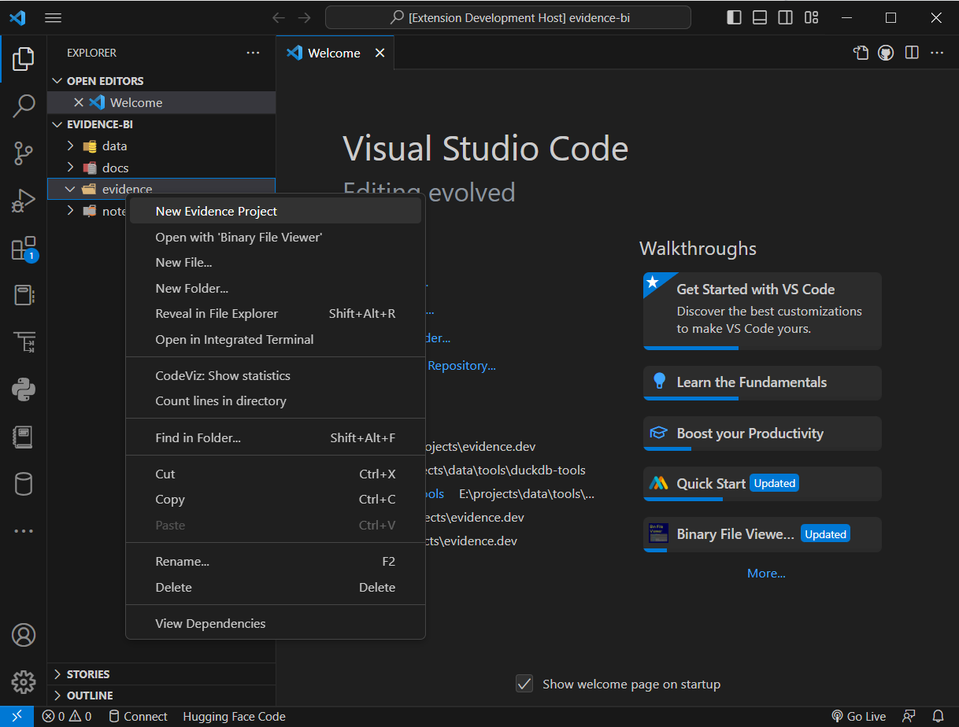The width and height of the screenshot is (959, 727).
Task: Collapse the evidence folder in Explorer
Action: point(69,189)
